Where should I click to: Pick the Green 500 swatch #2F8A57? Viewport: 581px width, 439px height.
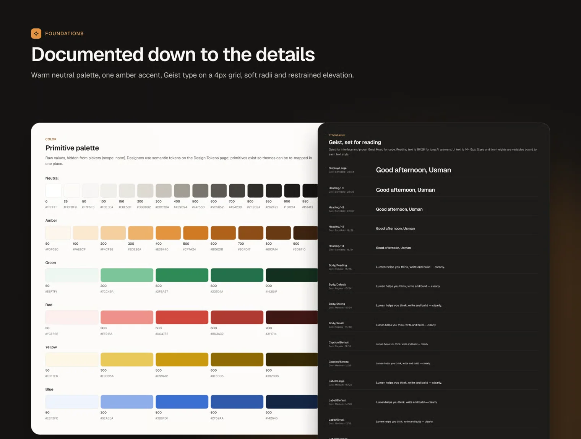[x=182, y=275]
